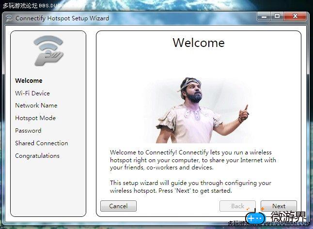Click the Cancel button
313x229 pixels.
pos(118,206)
